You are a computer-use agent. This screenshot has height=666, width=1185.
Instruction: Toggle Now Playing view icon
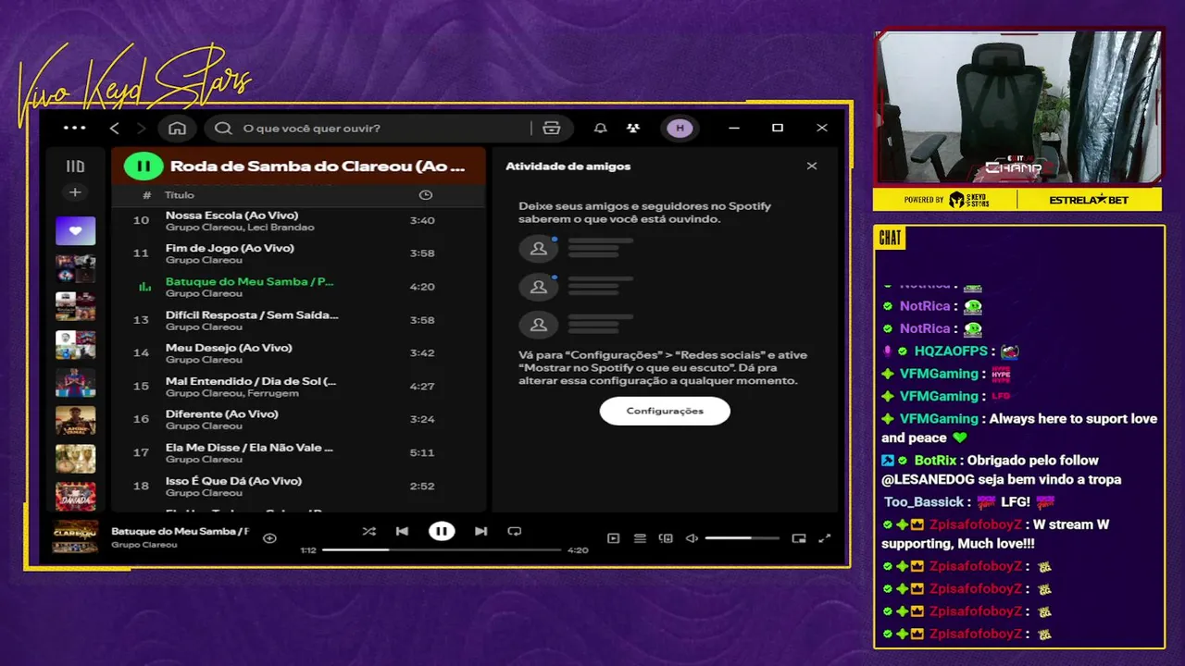613,538
